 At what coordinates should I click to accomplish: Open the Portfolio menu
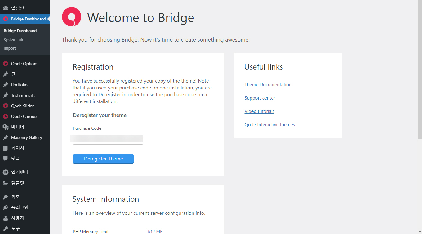pyautogui.click(x=25, y=85)
